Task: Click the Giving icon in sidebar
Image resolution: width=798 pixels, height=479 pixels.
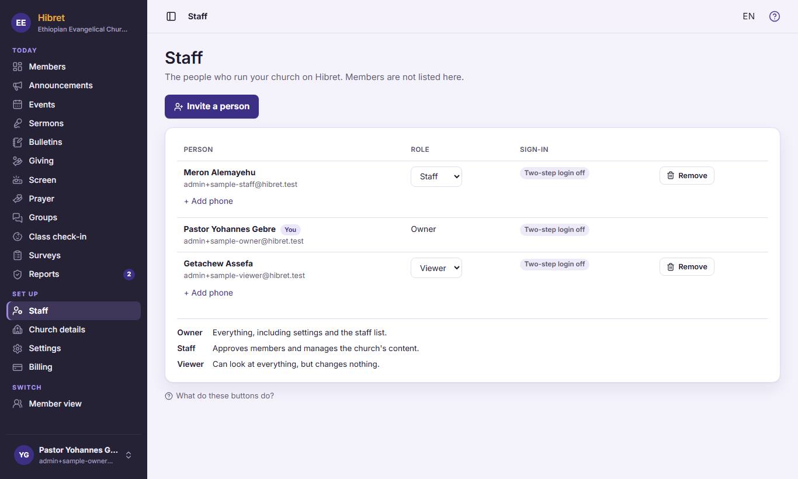Action: click(x=18, y=161)
